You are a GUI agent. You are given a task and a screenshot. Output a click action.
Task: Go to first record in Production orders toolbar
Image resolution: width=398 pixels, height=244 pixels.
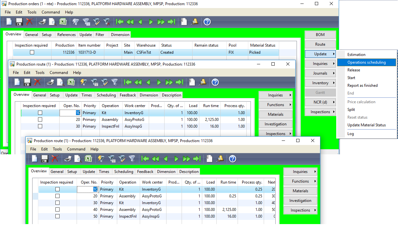pyautogui.click(x=120, y=22)
